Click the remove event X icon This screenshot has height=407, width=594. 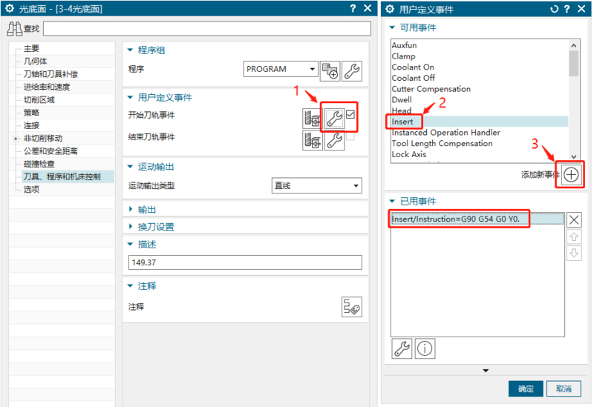574,219
